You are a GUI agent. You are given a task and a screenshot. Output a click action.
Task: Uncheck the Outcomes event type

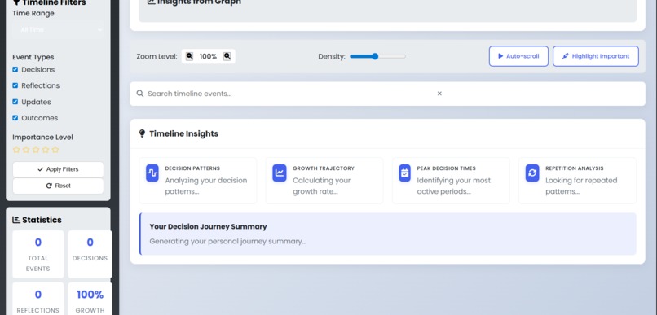(x=15, y=118)
